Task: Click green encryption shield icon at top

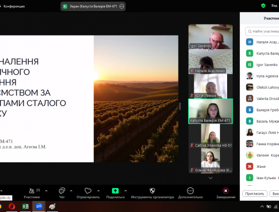Action: pos(263,6)
